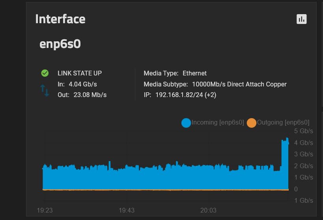Click the Media Type Ethernet field
This screenshot has width=323, height=220.
click(175, 73)
